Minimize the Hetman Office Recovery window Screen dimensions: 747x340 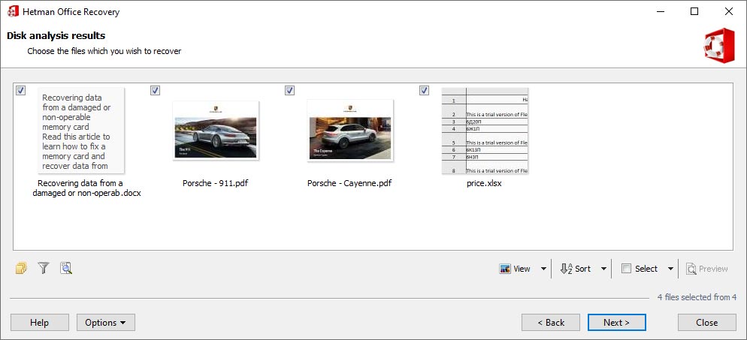coord(661,11)
